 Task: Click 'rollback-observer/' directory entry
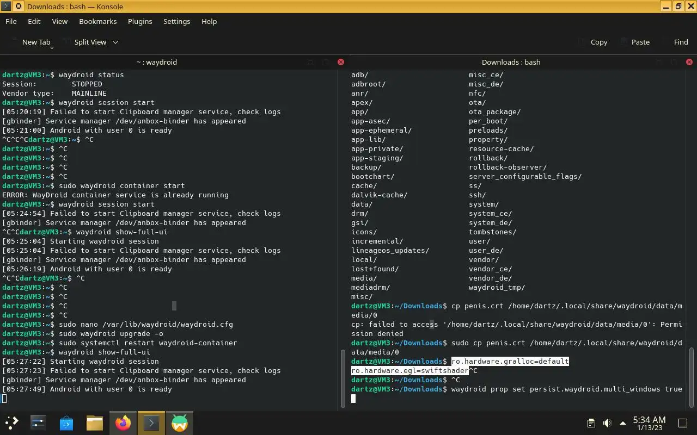click(508, 167)
